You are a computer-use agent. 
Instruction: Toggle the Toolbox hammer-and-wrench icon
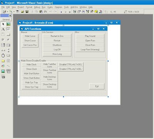tap(92, 12)
